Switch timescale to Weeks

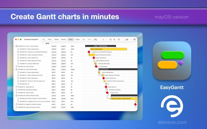(56, 39)
